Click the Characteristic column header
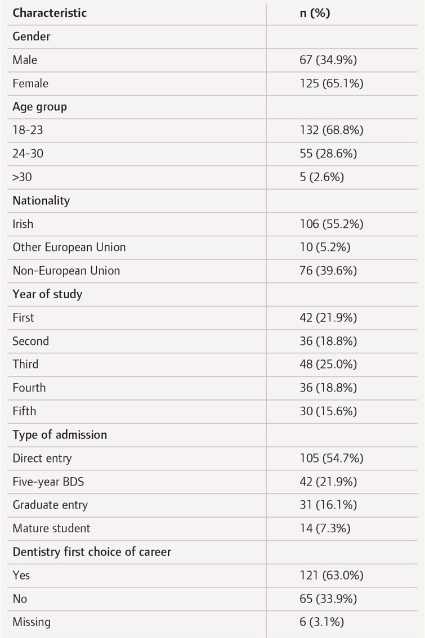Screen dimensions: 425x638 [x=50, y=13]
